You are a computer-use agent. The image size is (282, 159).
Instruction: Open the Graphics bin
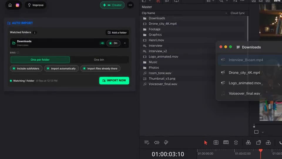pyautogui.click(x=155, y=35)
